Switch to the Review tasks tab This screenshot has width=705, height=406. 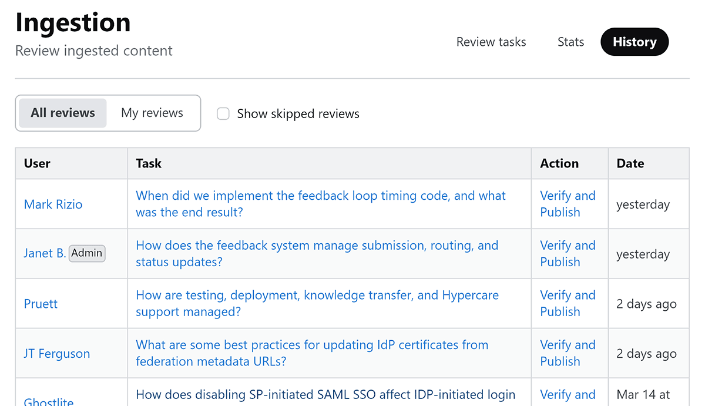pyautogui.click(x=491, y=42)
